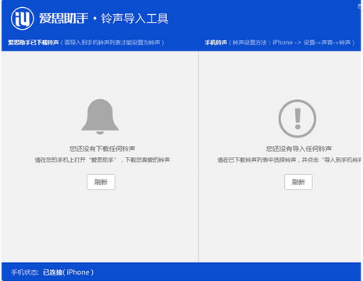Click the 已连接( iPhone ) status text
This screenshot has height=281, width=363.
[68, 272]
